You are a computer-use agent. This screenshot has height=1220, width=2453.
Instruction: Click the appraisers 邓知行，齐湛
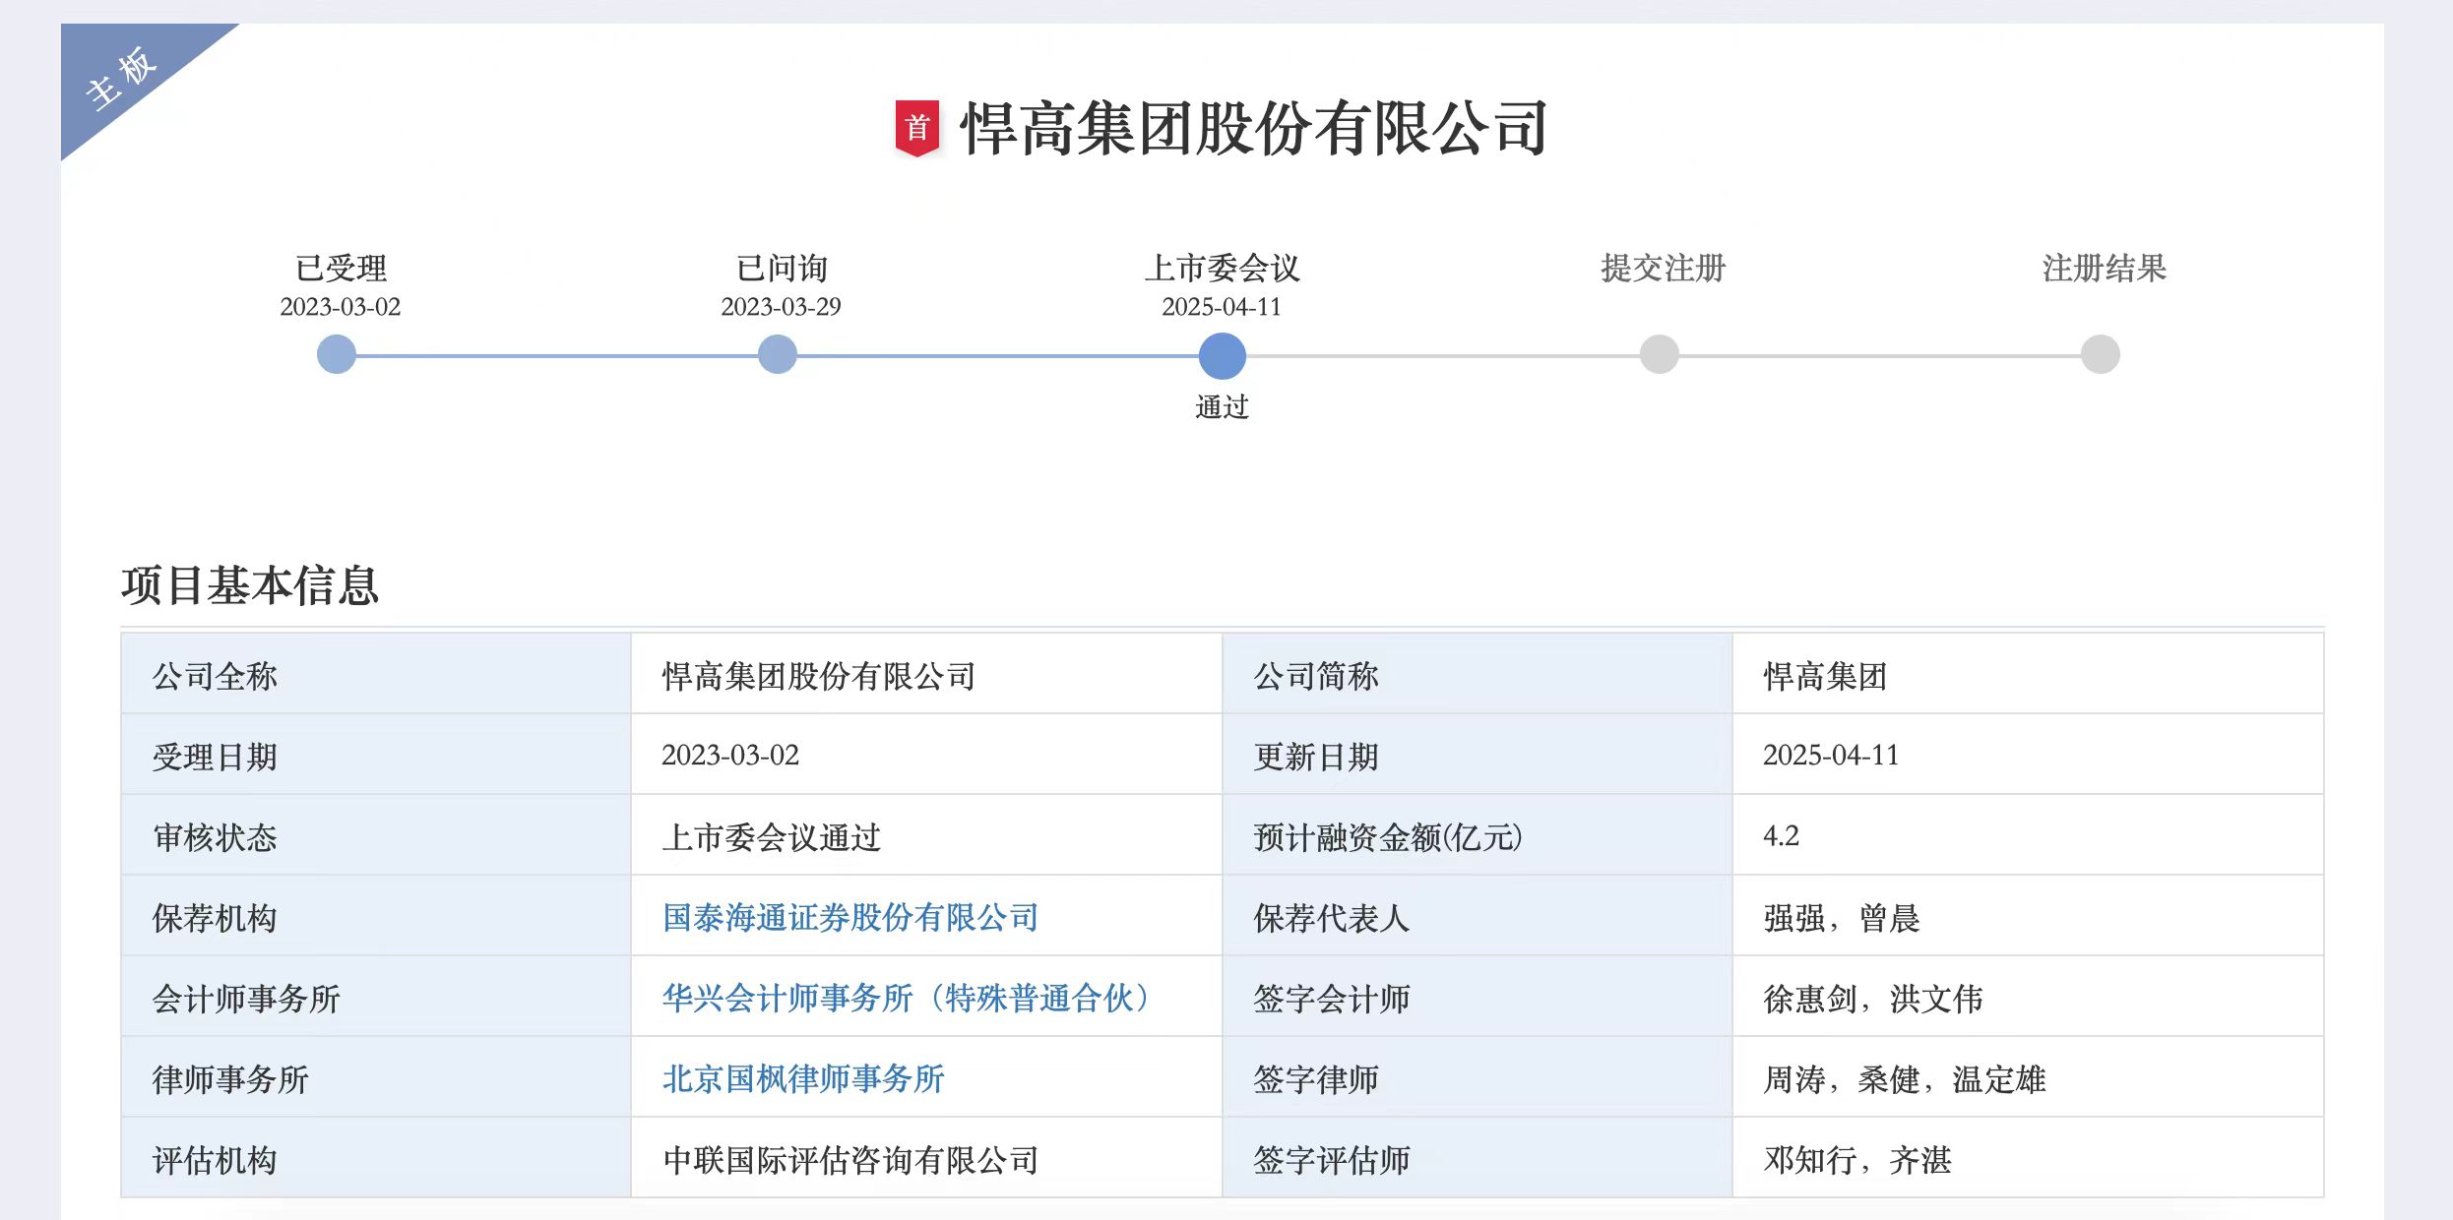coord(1857,1161)
